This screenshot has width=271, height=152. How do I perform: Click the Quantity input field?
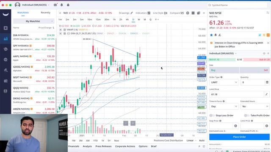point(252,82)
